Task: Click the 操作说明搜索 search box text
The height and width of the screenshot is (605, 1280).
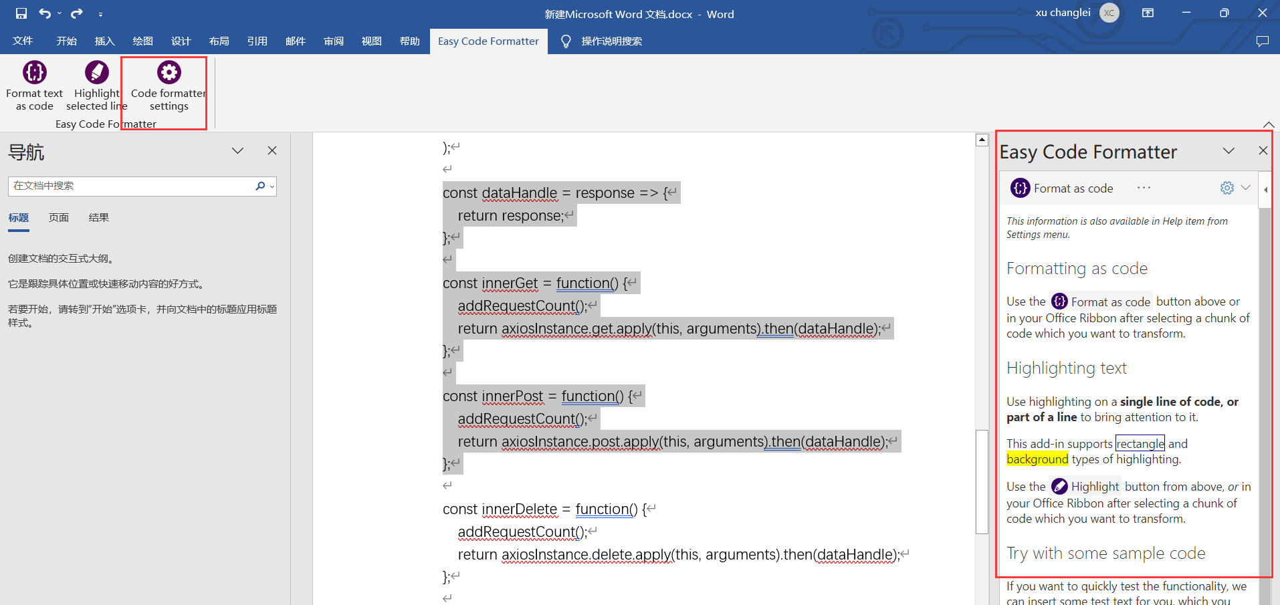Action: tap(612, 41)
